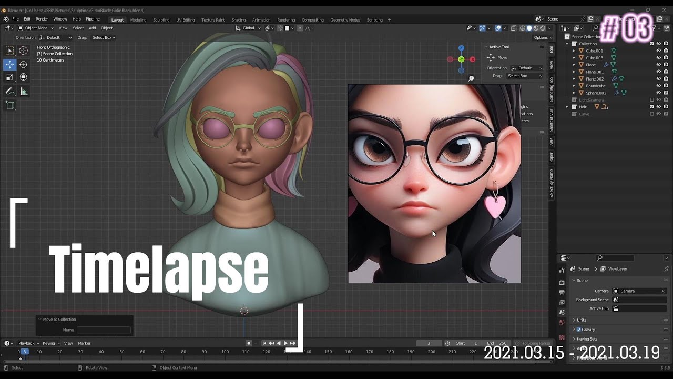
Task: Open the viewport Add menu
Action: [92, 28]
